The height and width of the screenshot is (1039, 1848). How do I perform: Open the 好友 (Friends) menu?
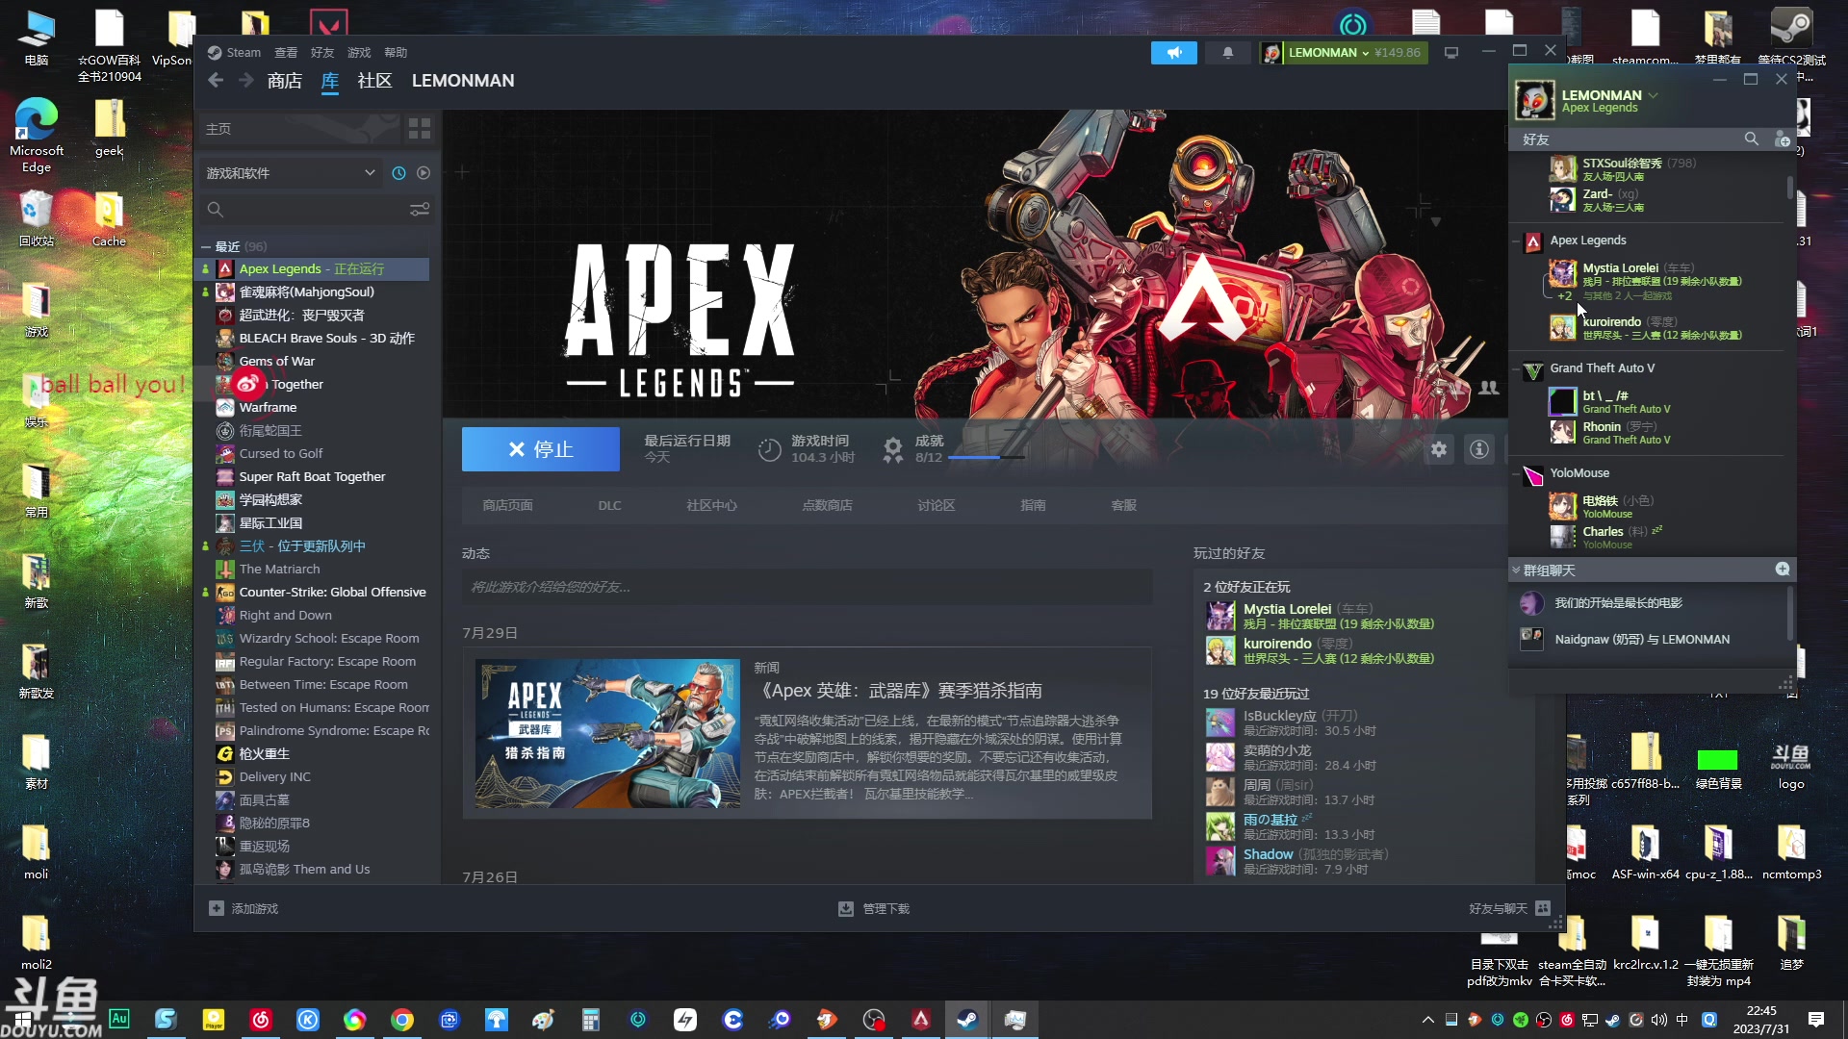(x=322, y=53)
